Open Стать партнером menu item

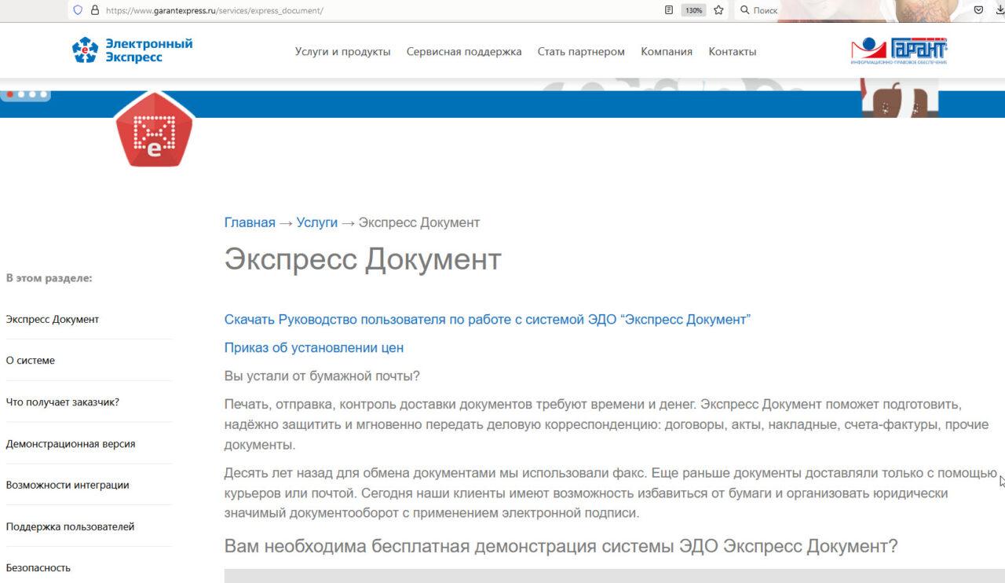point(581,51)
